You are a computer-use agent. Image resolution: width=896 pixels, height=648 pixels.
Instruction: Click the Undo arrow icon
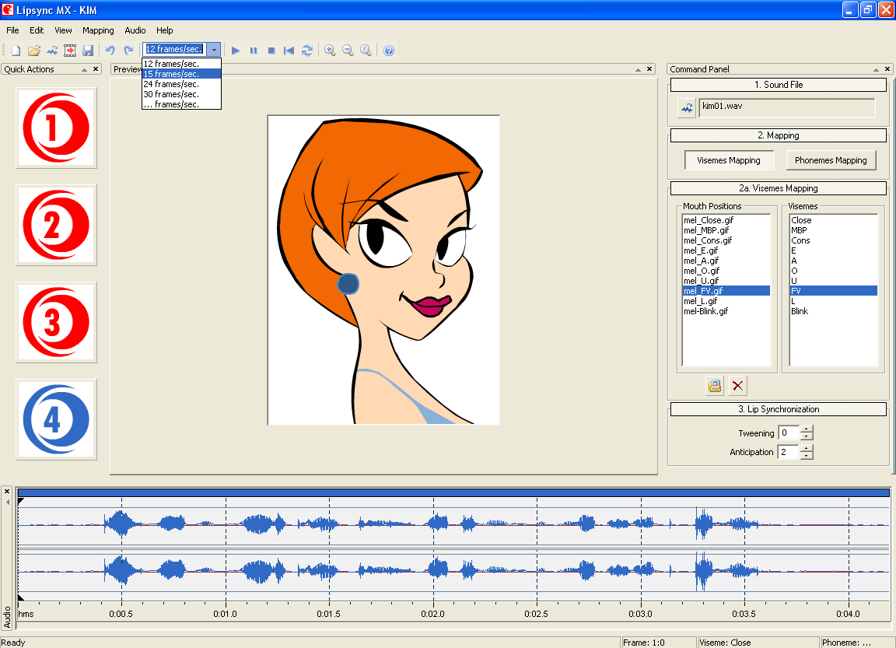(x=109, y=50)
